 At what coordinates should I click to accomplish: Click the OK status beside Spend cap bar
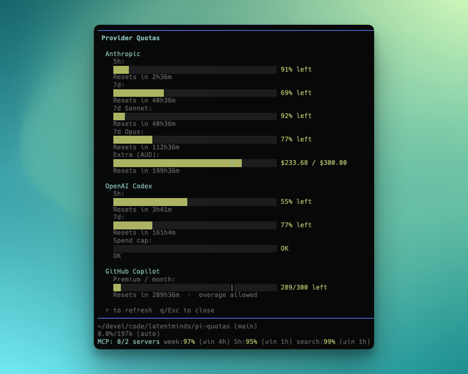[284, 248]
